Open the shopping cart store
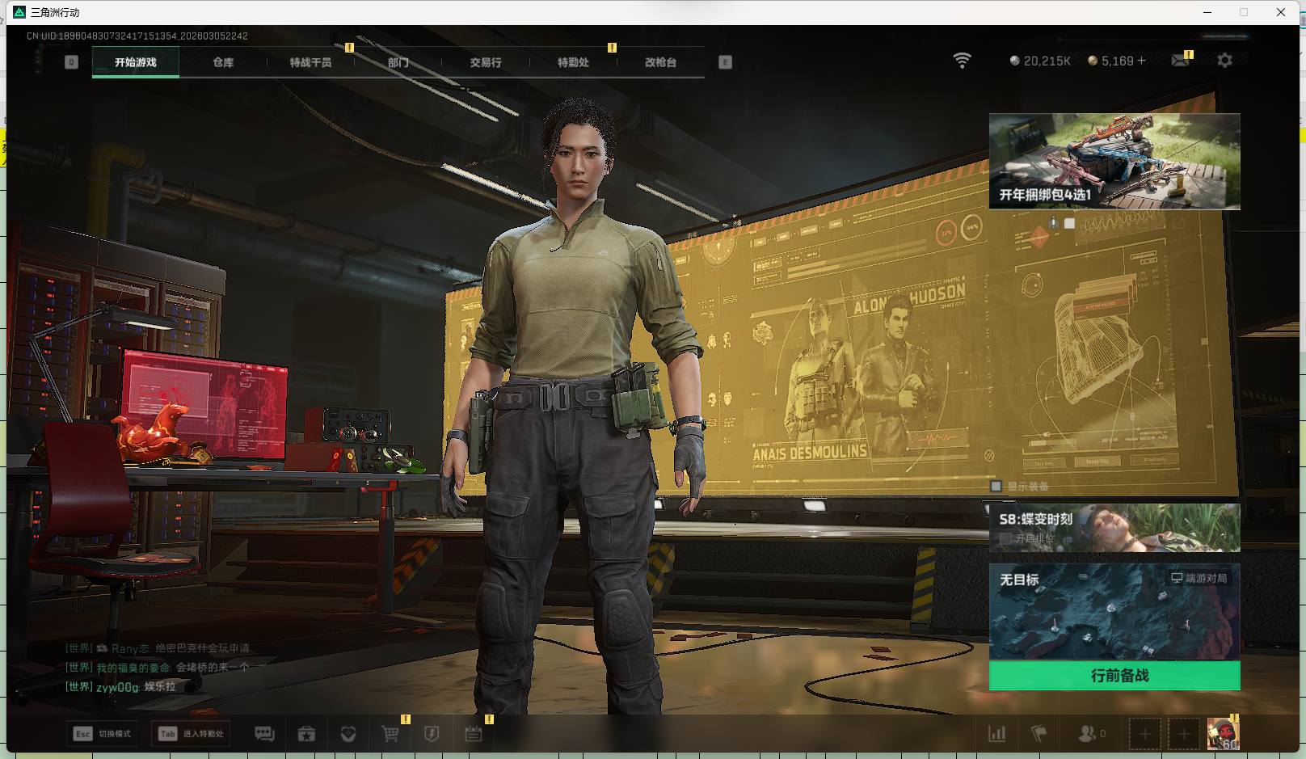Screen dimensions: 1306x759 click(x=390, y=734)
